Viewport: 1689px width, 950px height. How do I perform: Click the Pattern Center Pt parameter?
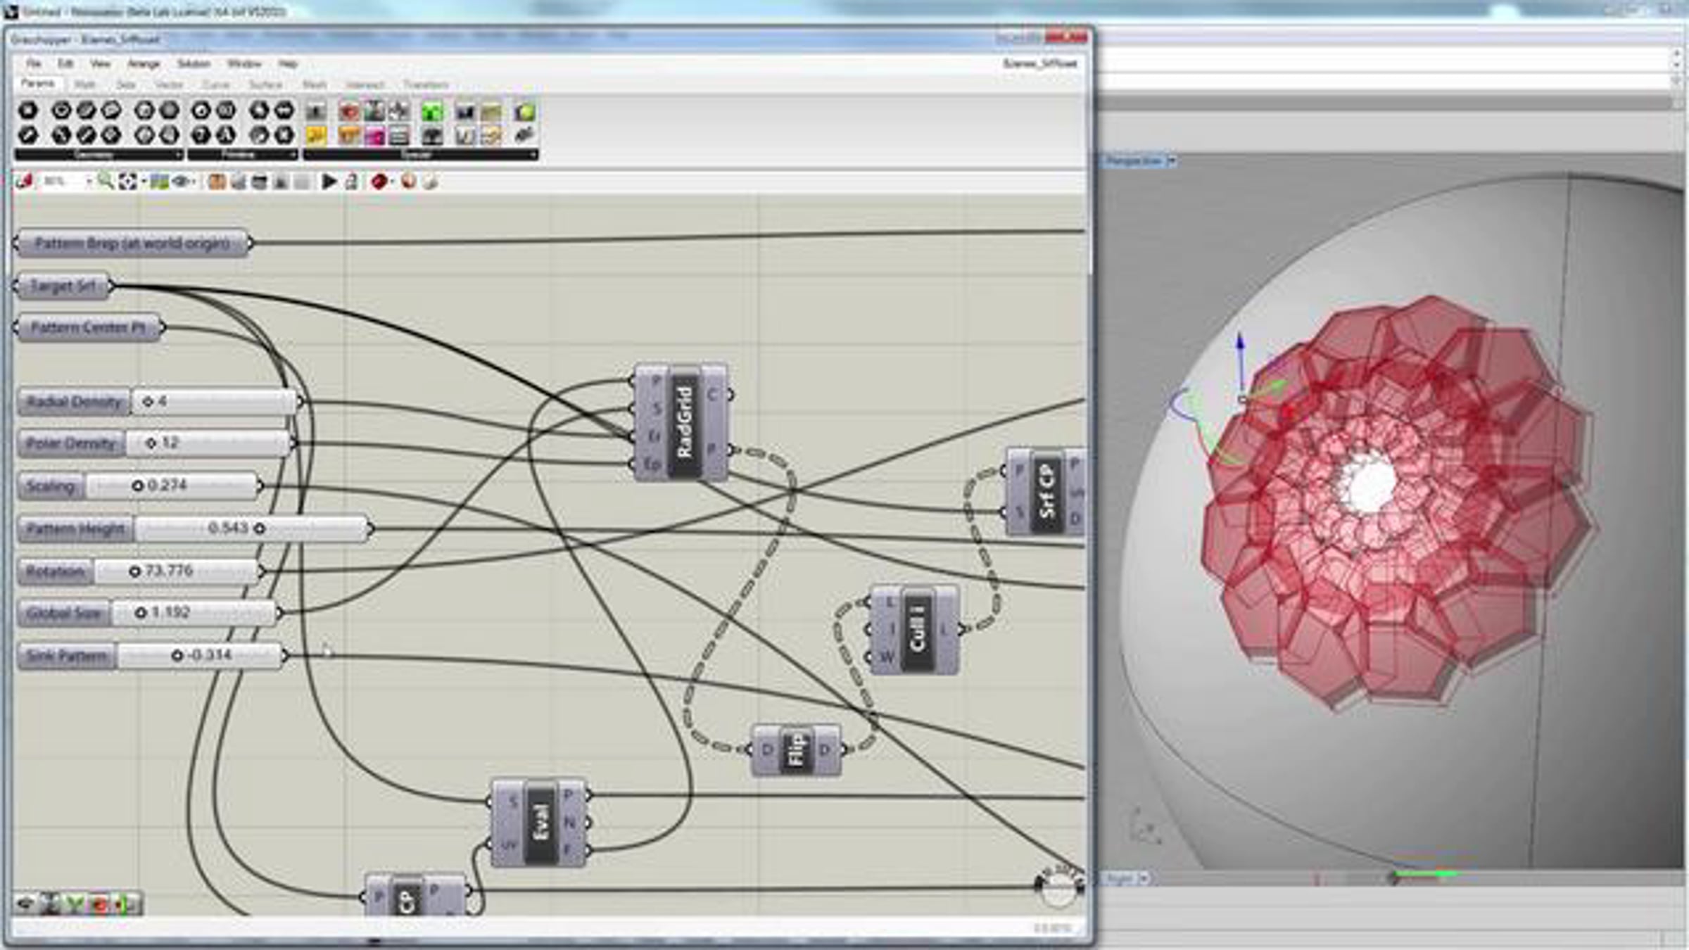point(88,328)
